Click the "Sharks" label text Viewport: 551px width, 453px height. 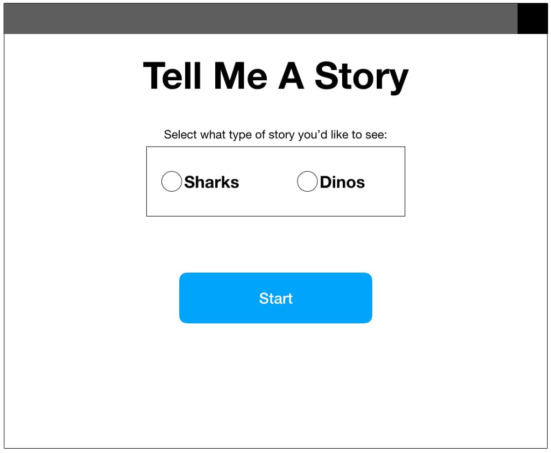pyautogui.click(x=211, y=182)
